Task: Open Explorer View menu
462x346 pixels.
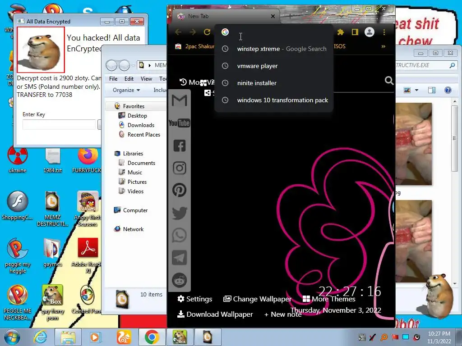Action: [x=146, y=78]
